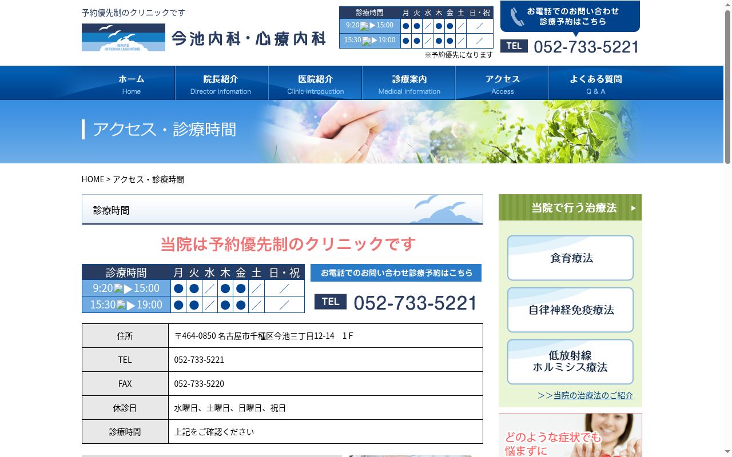Click the 当院は予約優先制のクリニックです heading
Viewport: 732px width, 457px height.
pyautogui.click(x=288, y=244)
